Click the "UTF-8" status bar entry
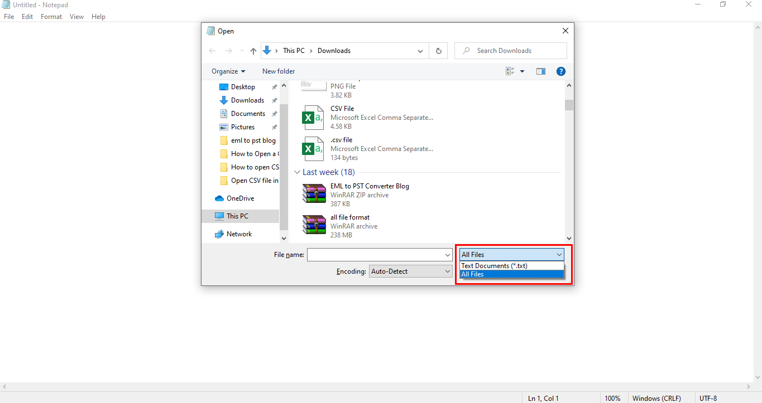 708,399
